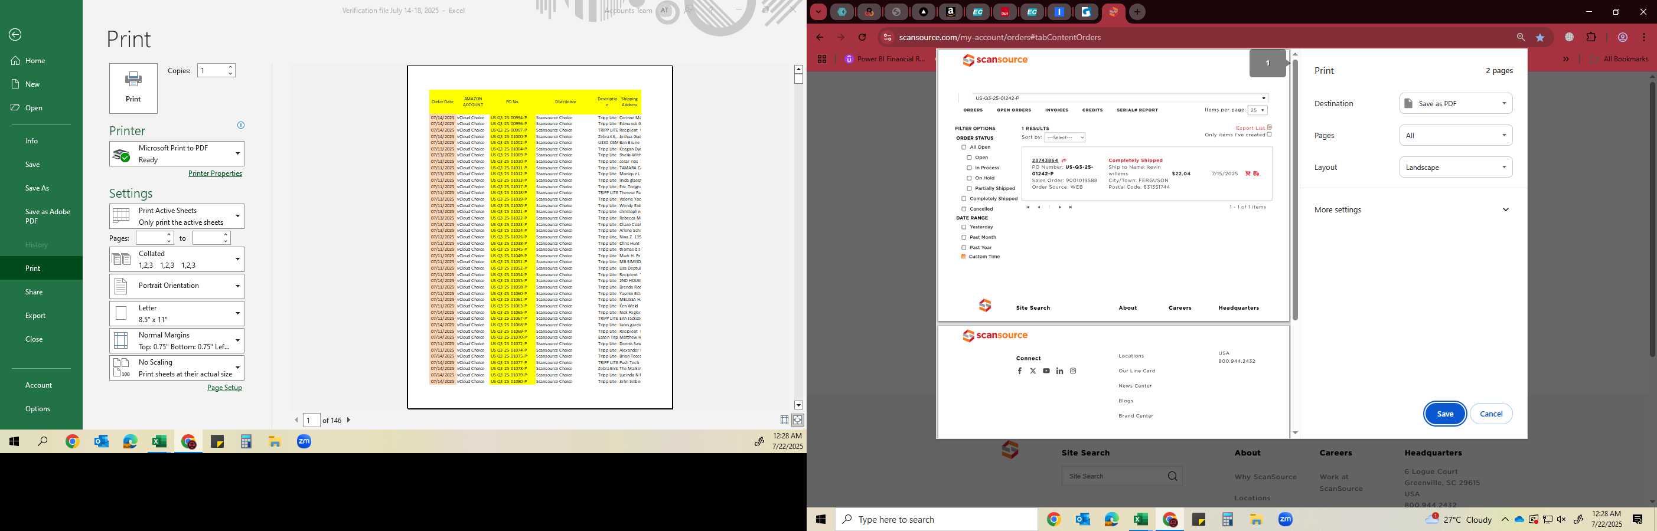Open the apps grid on bookmarks bar
The height and width of the screenshot is (531, 1657).
(821, 59)
